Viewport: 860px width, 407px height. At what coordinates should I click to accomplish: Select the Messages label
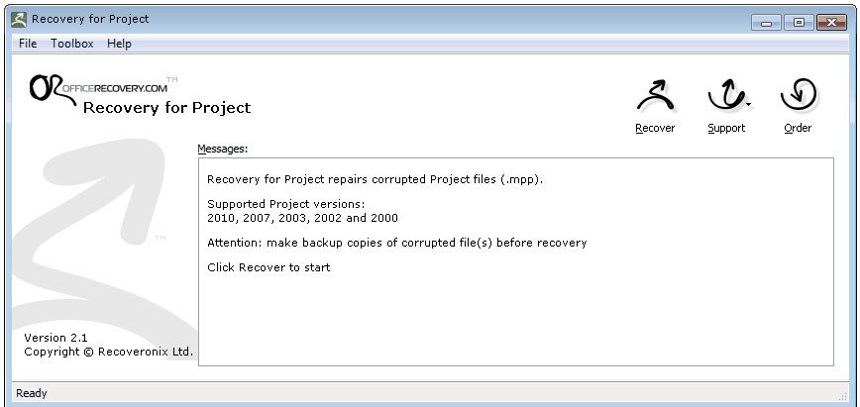coord(222,149)
